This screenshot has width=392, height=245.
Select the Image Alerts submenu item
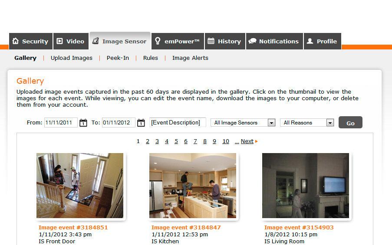tap(190, 58)
